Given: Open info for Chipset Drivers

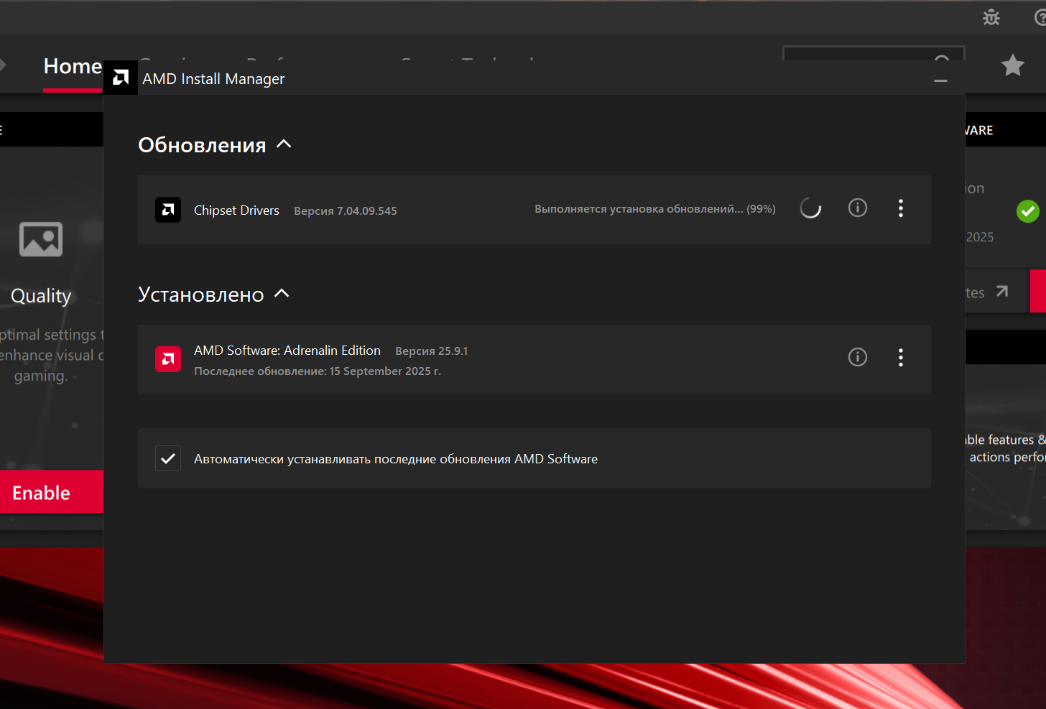Looking at the screenshot, I should 858,208.
